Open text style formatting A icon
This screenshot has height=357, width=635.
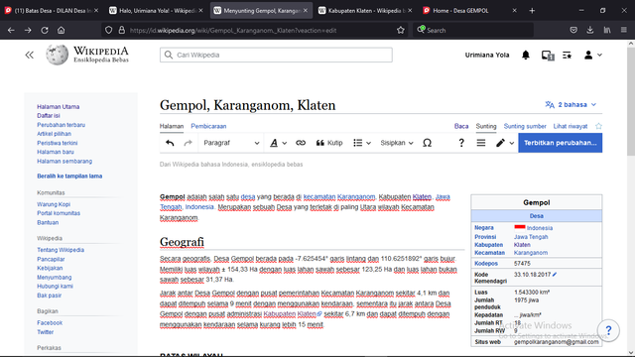coord(278,143)
